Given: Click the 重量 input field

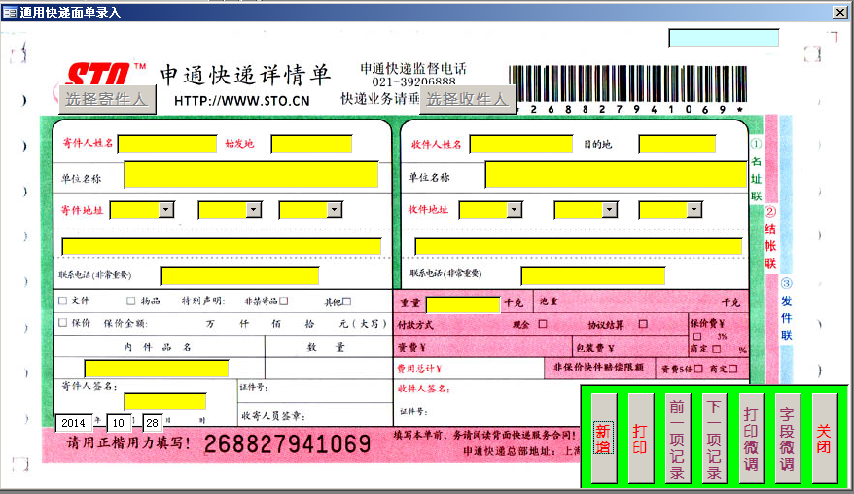Looking at the screenshot, I should tap(463, 304).
